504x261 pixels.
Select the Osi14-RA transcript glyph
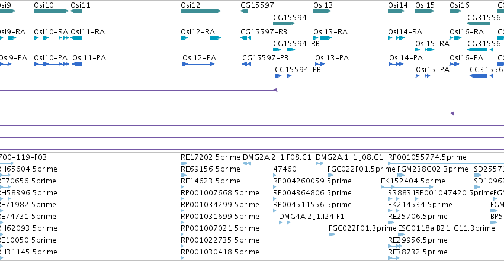click(x=396, y=38)
